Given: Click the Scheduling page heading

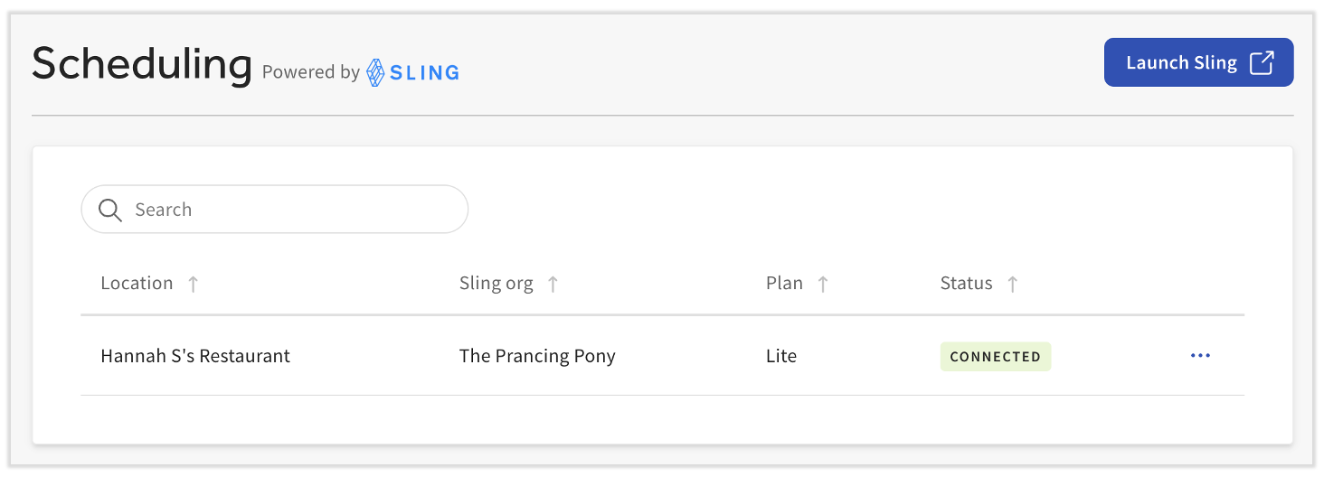Looking at the screenshot, I should [142, 65].
